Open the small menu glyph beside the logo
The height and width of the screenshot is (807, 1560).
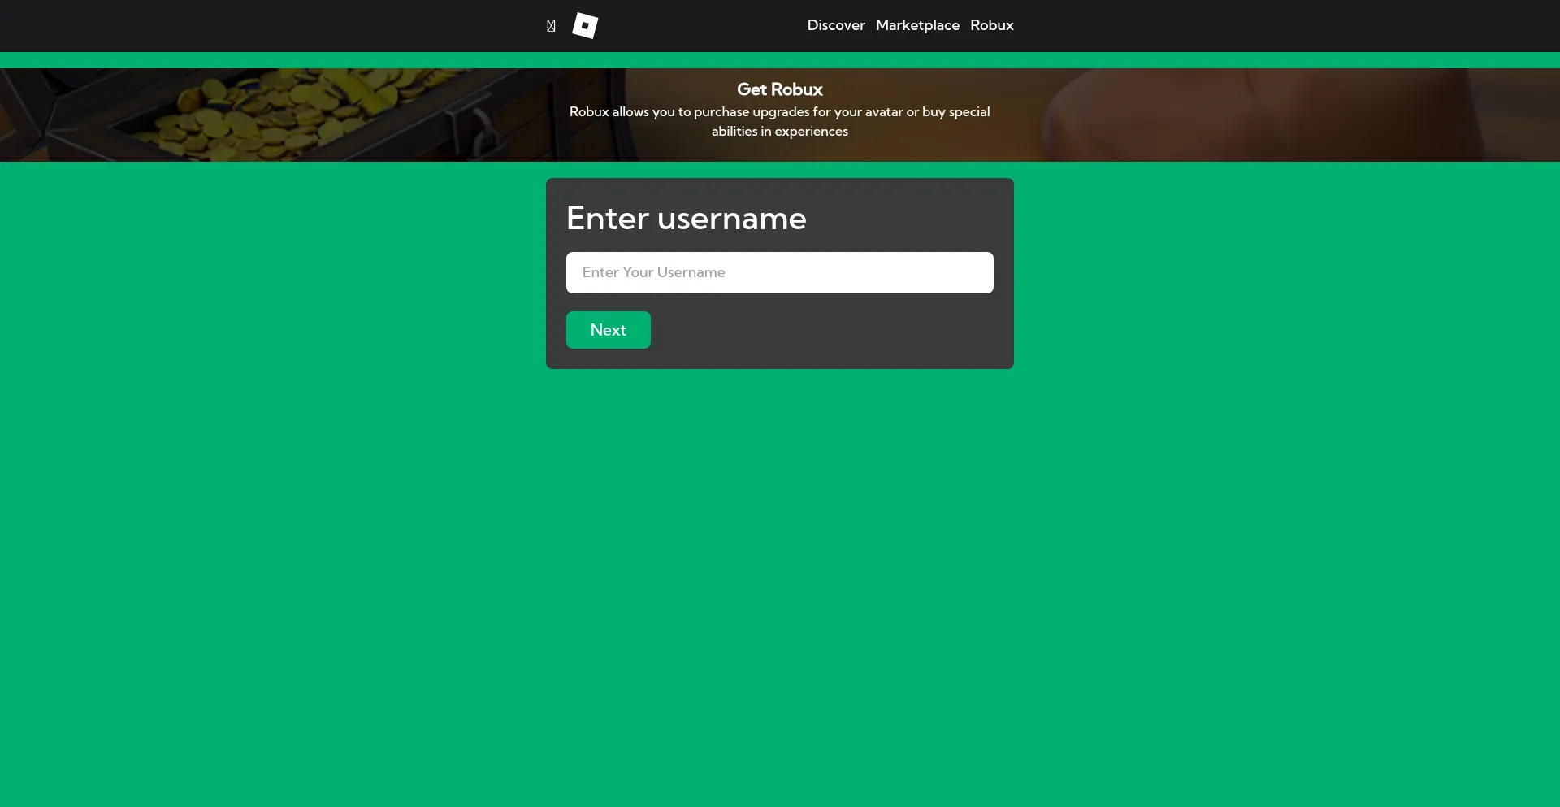551,25
